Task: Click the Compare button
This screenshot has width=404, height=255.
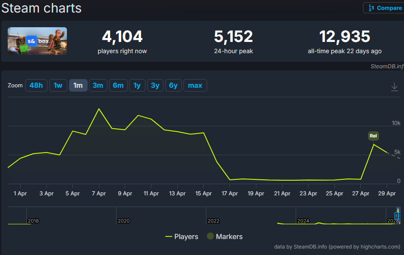Action: tap(385, 8)
